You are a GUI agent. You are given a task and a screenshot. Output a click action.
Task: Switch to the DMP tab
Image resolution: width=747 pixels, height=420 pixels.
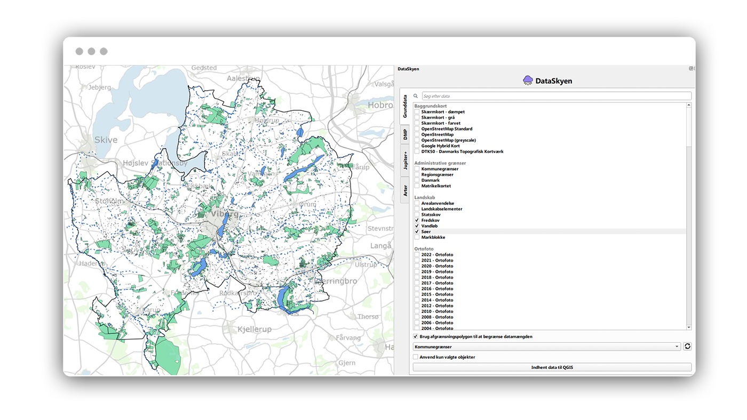pyautogui.click(x=405, y=134)
